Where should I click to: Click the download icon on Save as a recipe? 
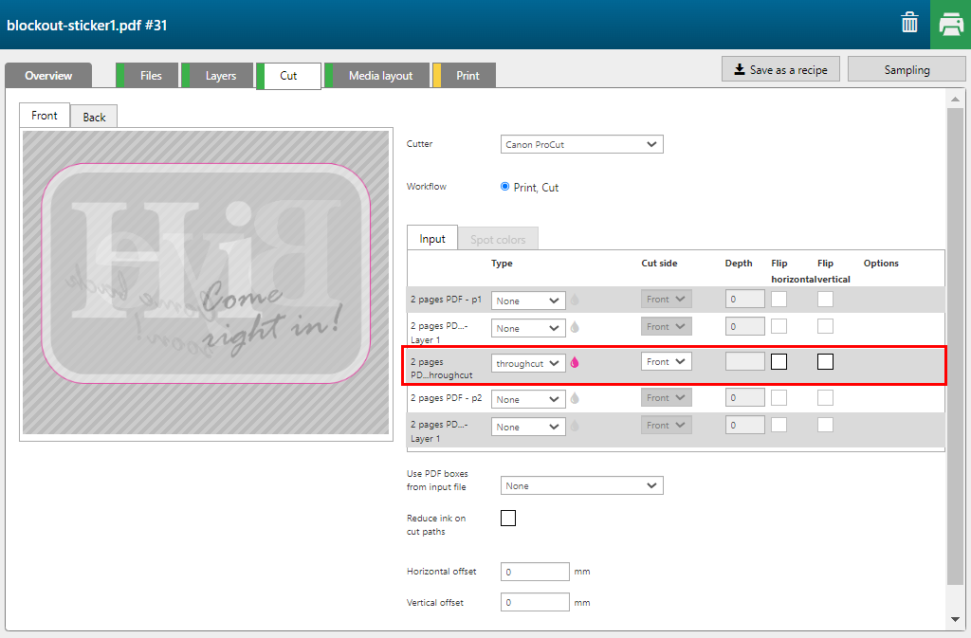tap(739, 70)
